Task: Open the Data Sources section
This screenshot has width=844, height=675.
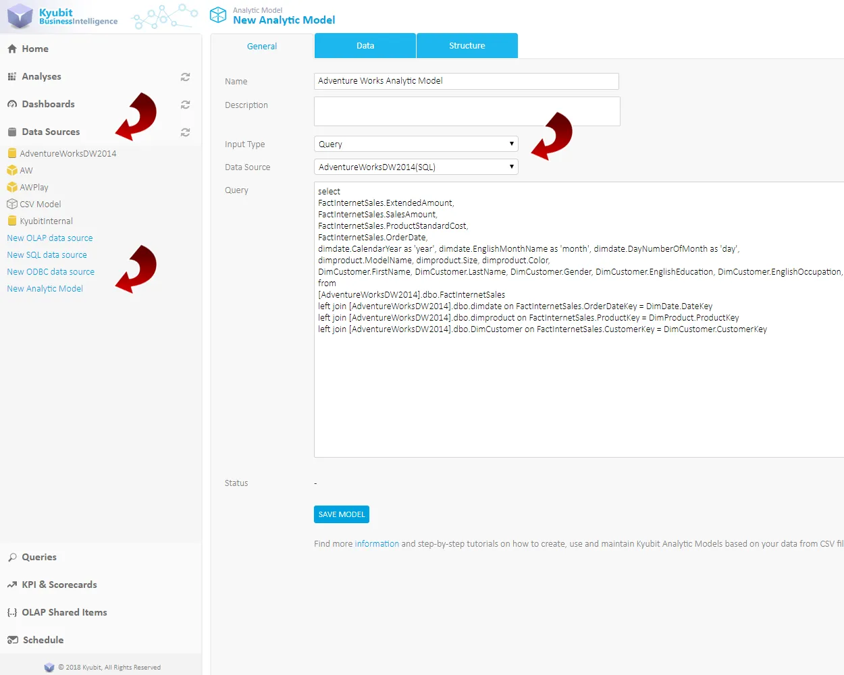Action: click(51, 132)
